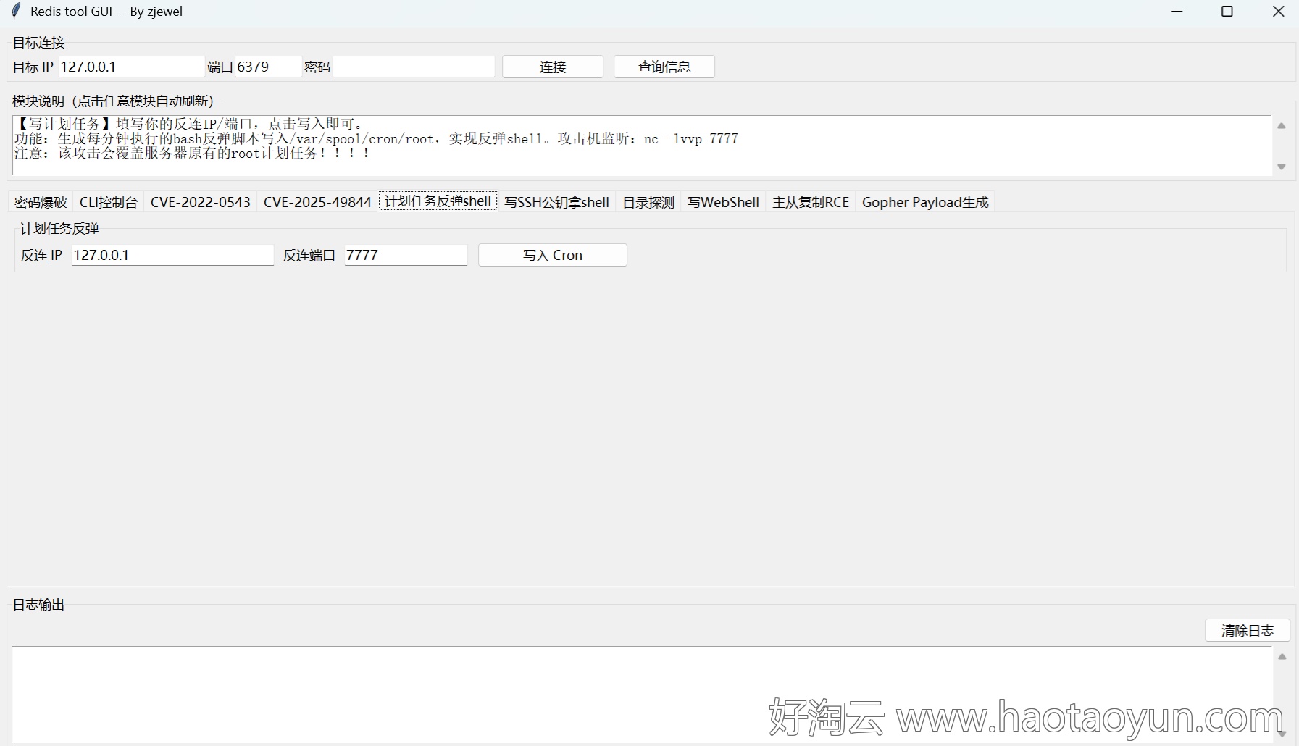
Task: Select the CVE-2022-0543 tab
Action: pyautogui.click(x=201, y=202)
